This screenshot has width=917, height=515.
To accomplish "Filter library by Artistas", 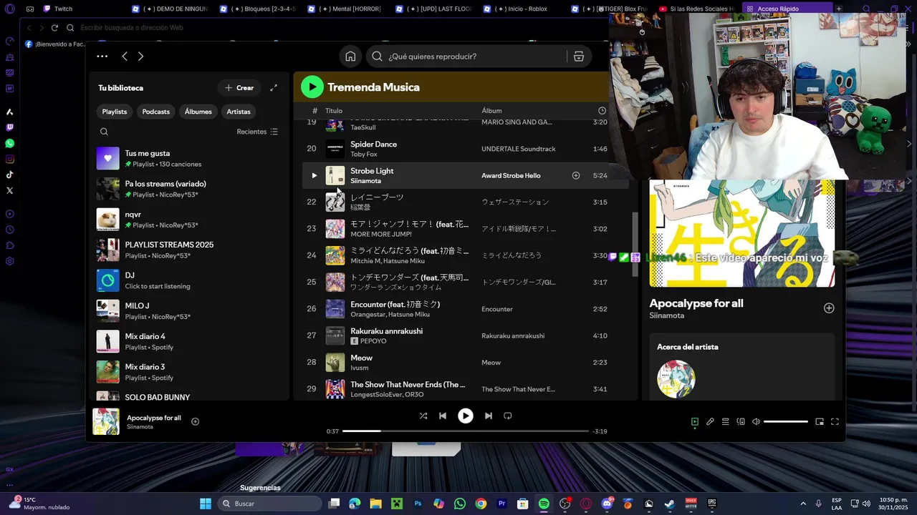I will pyautogui.click(x=239, y=112).
